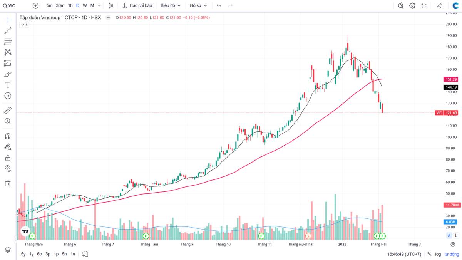Open the VIC symbol search
462x260 pixels.
pos(10,6)
